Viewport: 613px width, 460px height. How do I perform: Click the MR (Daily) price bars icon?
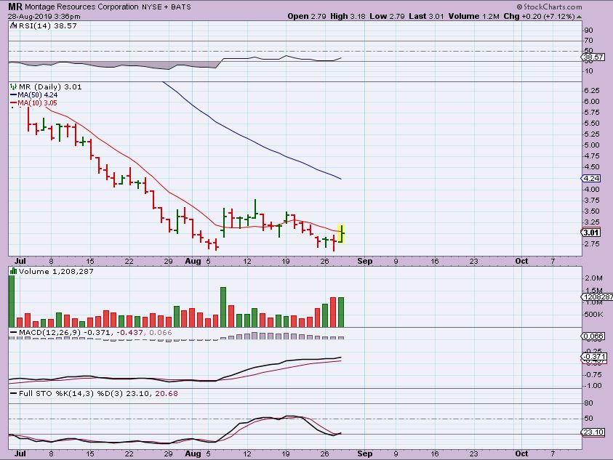tap(13, 86)
